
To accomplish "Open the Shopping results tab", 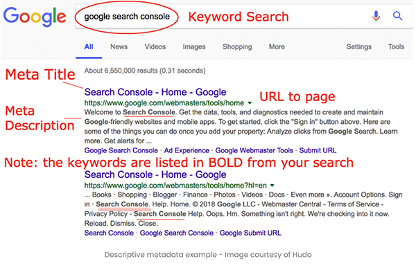I will 237,47.
